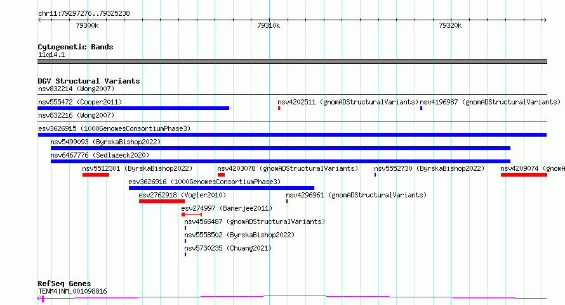Open nsv5558502 (ByrskaBishop2022) label
The image size is (565, 305).
coord(239,235)
